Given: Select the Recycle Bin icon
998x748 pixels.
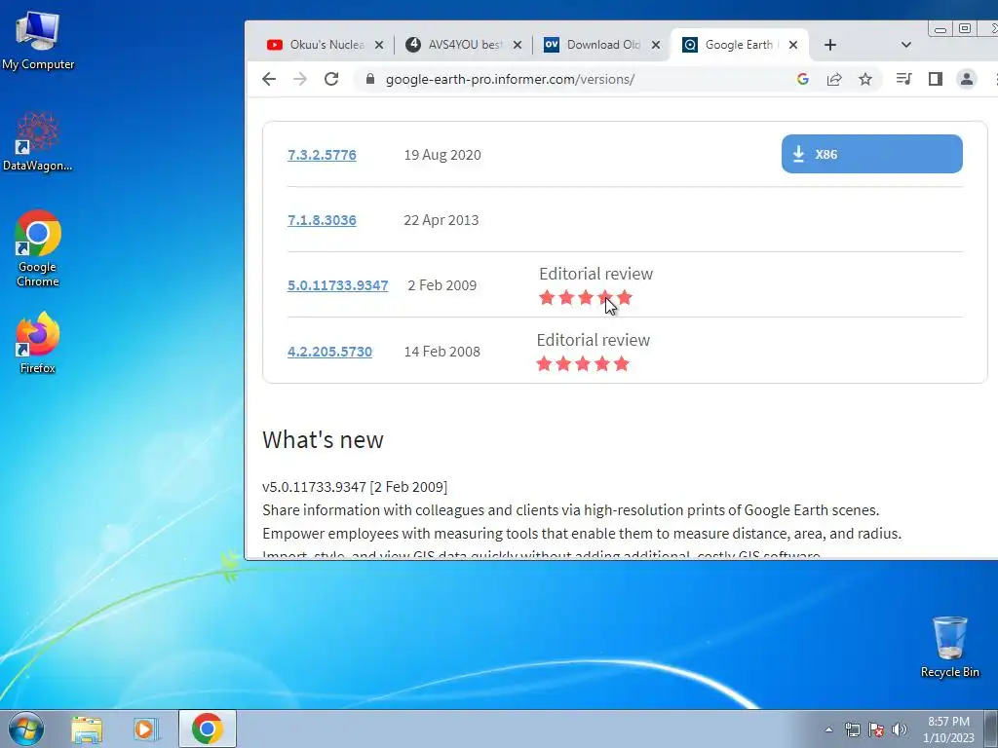Looking at the screenshot, I should [949, 647].
